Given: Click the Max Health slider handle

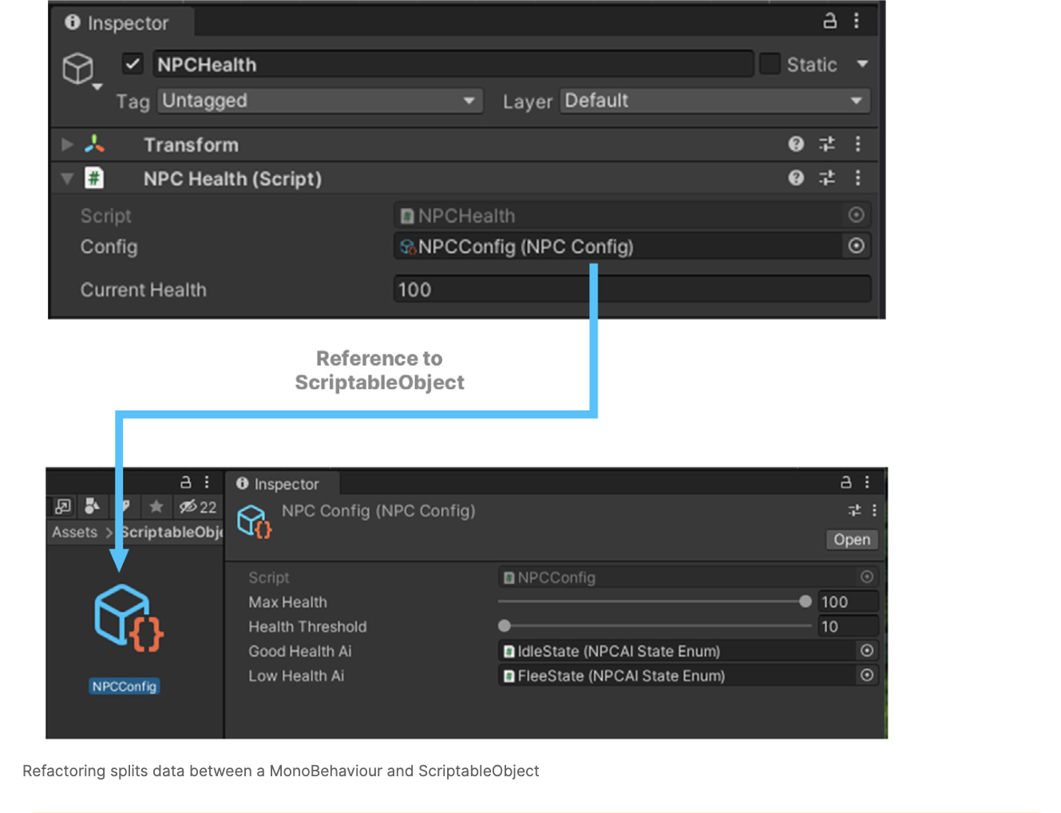Looking at the screenshot, I should pyautogui.click(x=806, y=601).
